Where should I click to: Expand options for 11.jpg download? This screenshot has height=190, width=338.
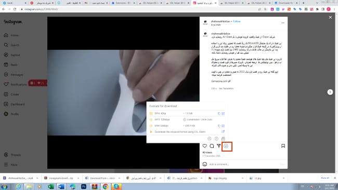coord(283,178)
